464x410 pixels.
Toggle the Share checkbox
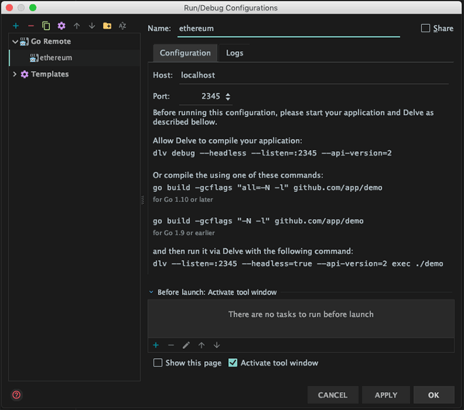pos(426,28)
